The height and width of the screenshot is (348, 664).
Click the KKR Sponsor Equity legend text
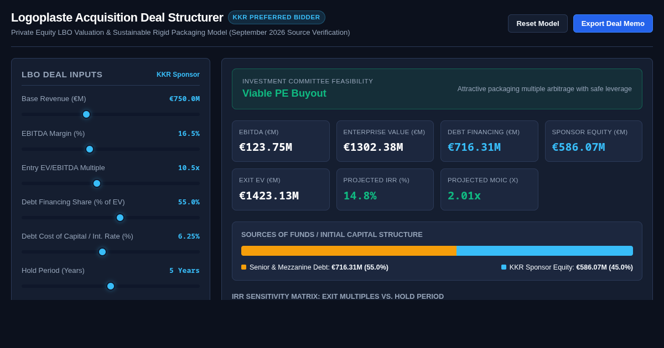click(571, 267)
